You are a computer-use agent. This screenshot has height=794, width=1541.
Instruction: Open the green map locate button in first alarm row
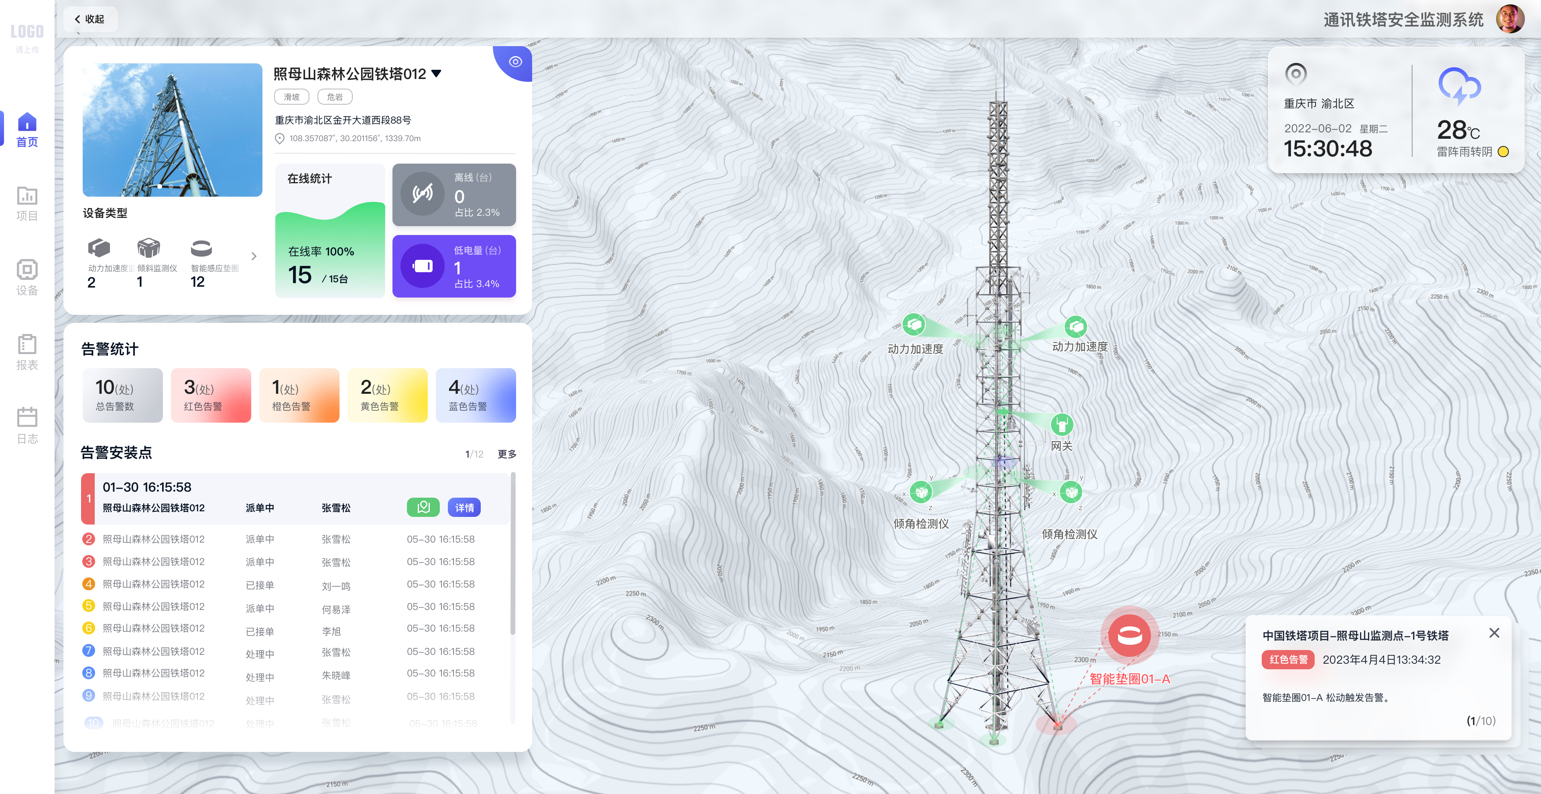pos(423,508)
